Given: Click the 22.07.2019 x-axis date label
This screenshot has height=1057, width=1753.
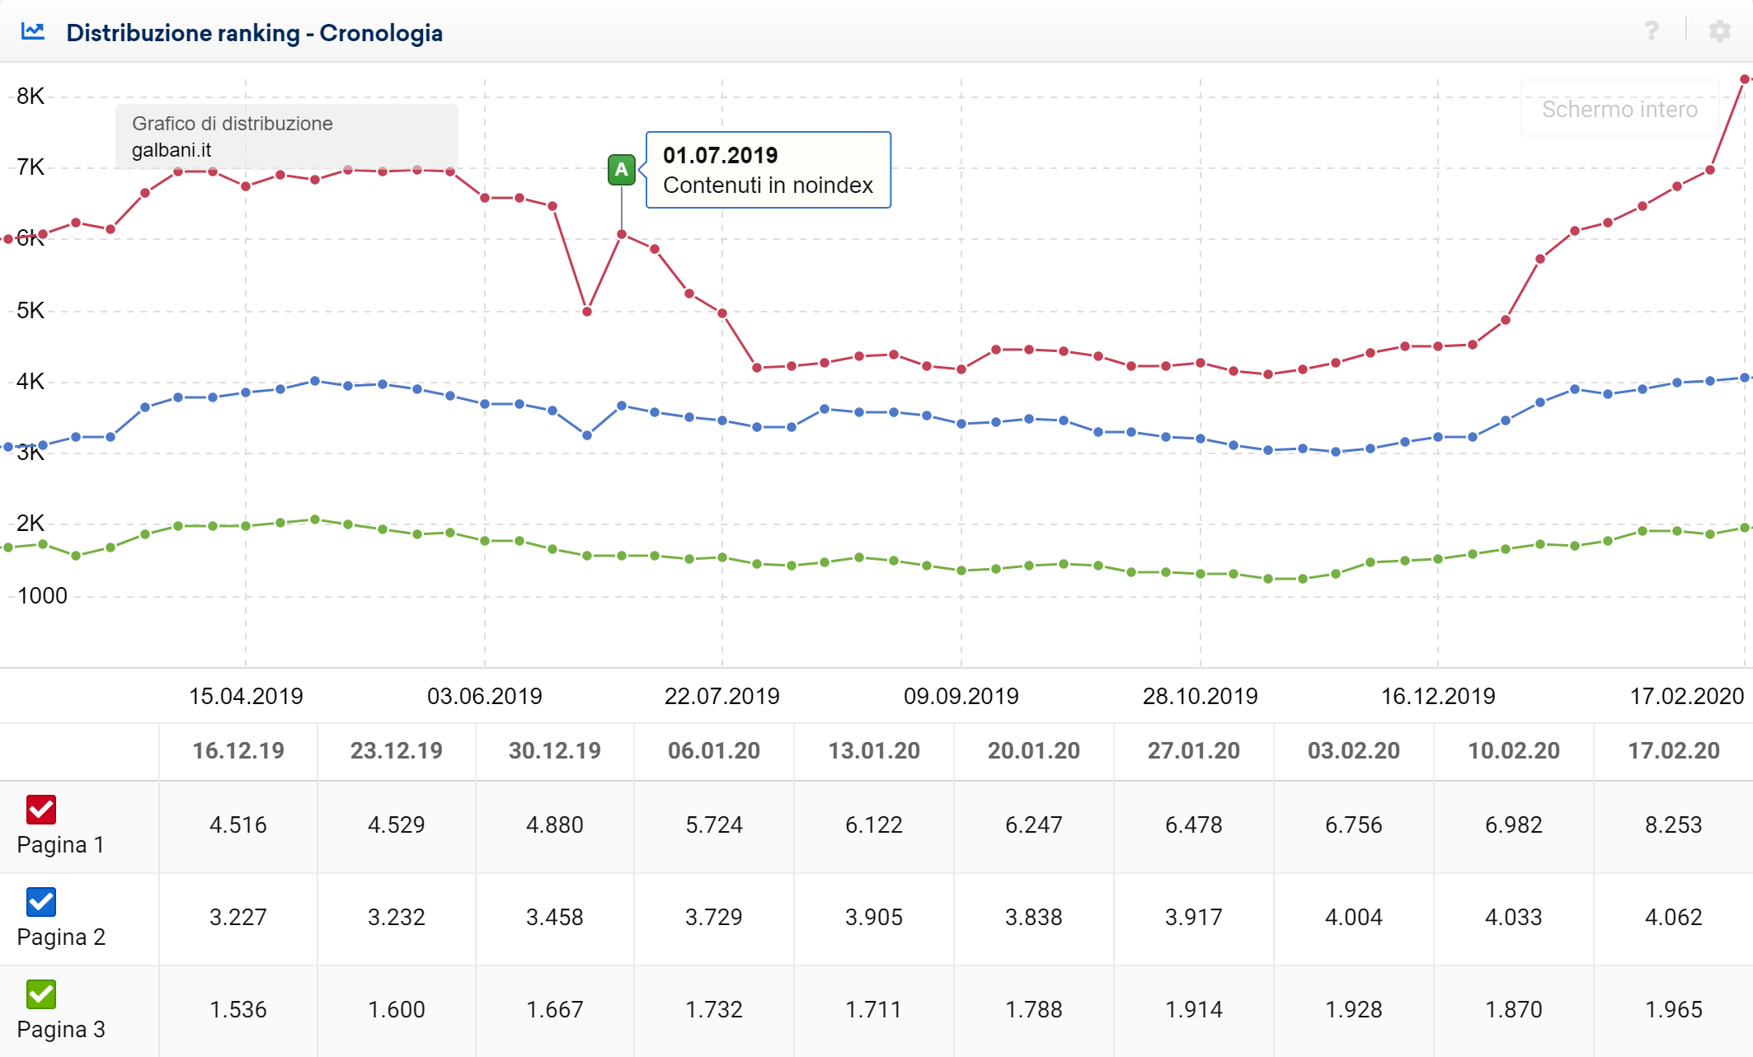Looking at the screenshot, I should point(722,697).
